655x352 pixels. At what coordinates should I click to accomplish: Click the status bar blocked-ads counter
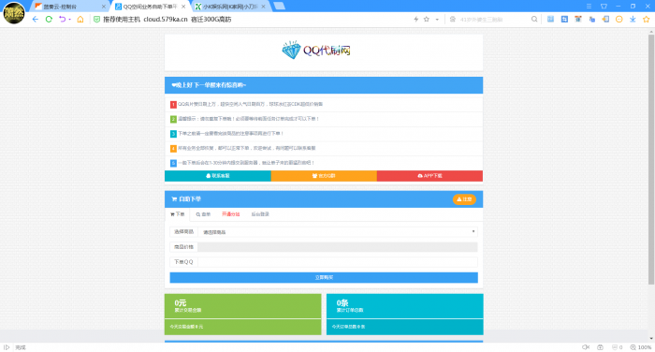click(x=617, y=347)
